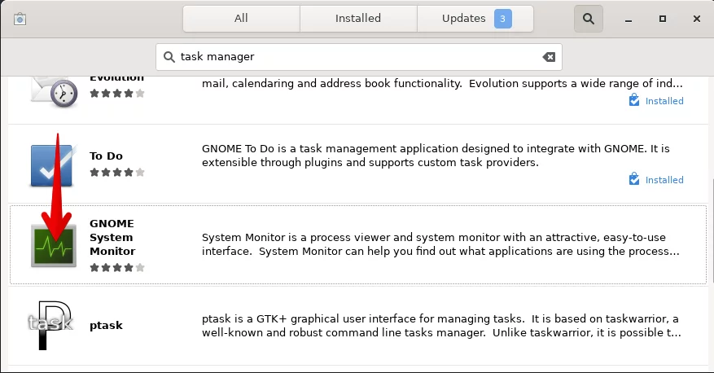Focus the task manager search field
This screenshot has width=714, height=373.
(x=359, y=57)
